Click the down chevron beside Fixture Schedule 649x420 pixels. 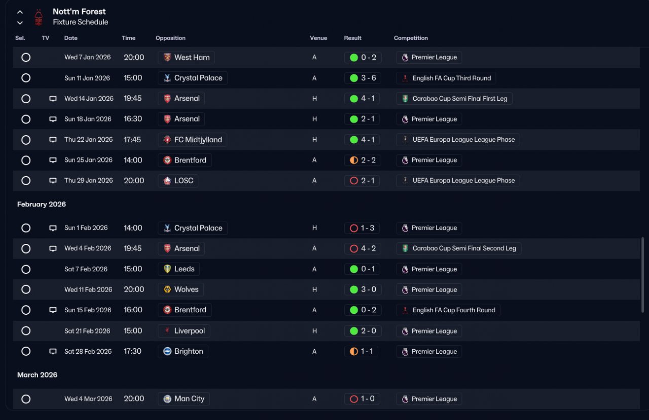point(20,23)
